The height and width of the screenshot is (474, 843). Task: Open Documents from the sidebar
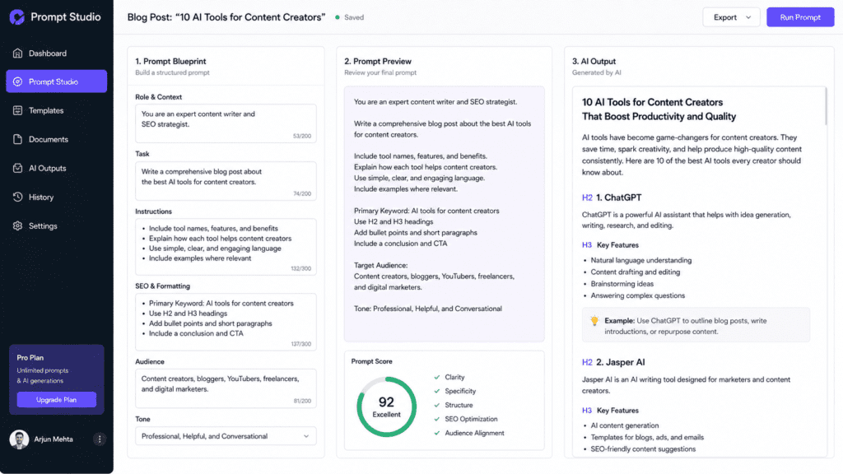point(57,139)
